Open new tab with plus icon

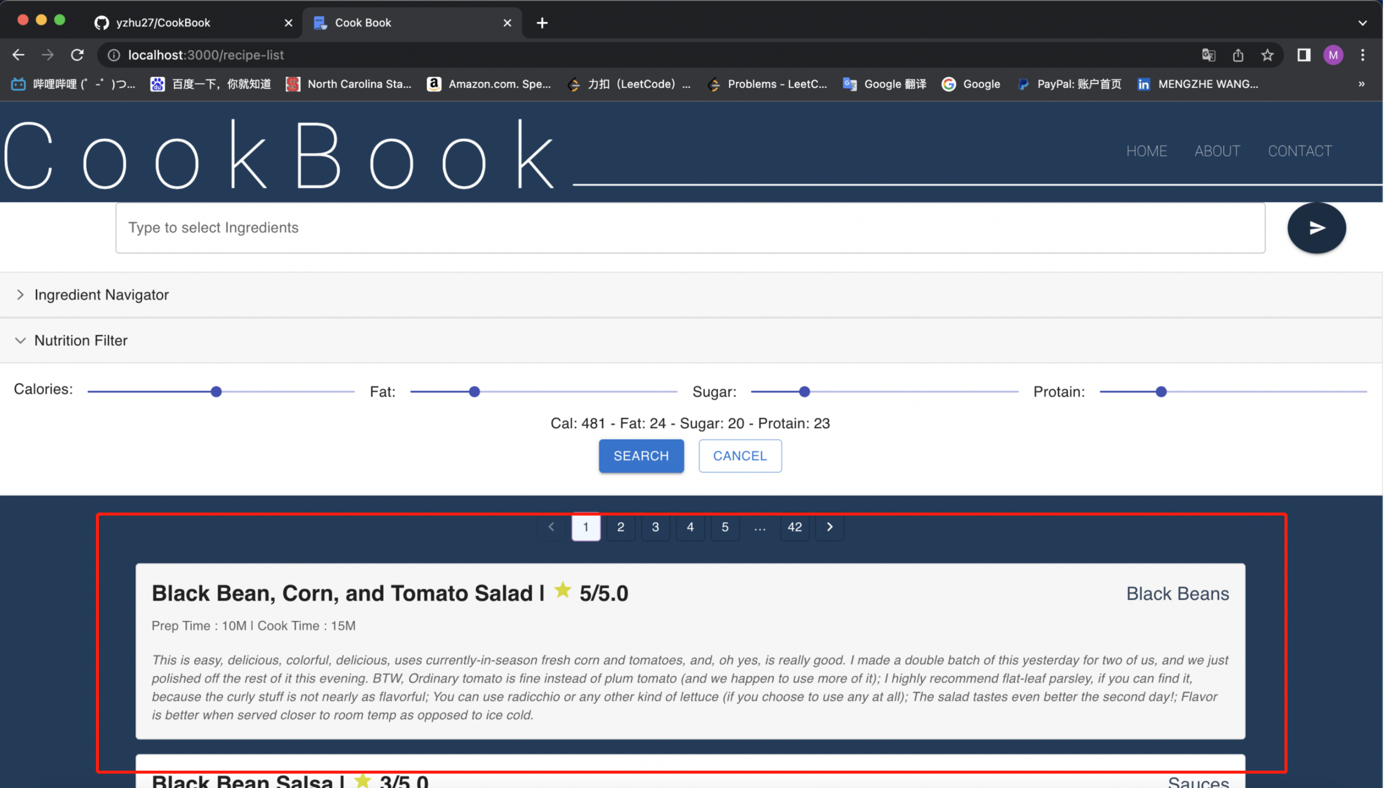[x=542, y=23]
